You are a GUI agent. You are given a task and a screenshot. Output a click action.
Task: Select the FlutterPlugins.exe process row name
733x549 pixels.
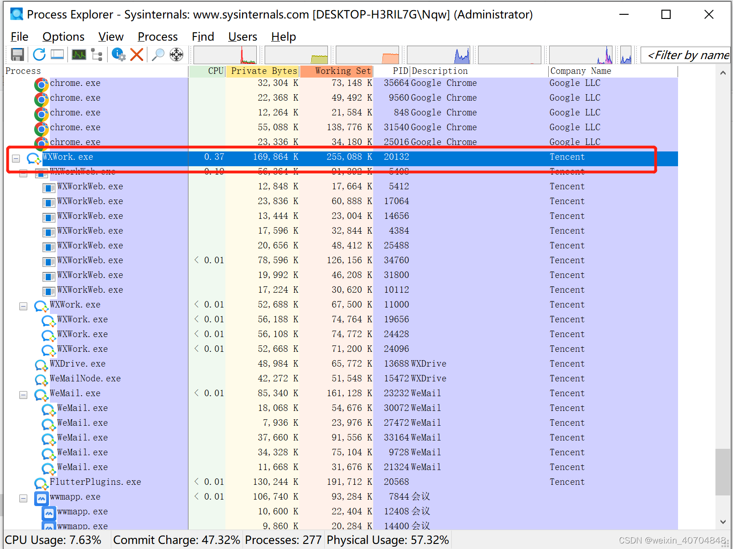pyautogui.click(x=95, y=482)
